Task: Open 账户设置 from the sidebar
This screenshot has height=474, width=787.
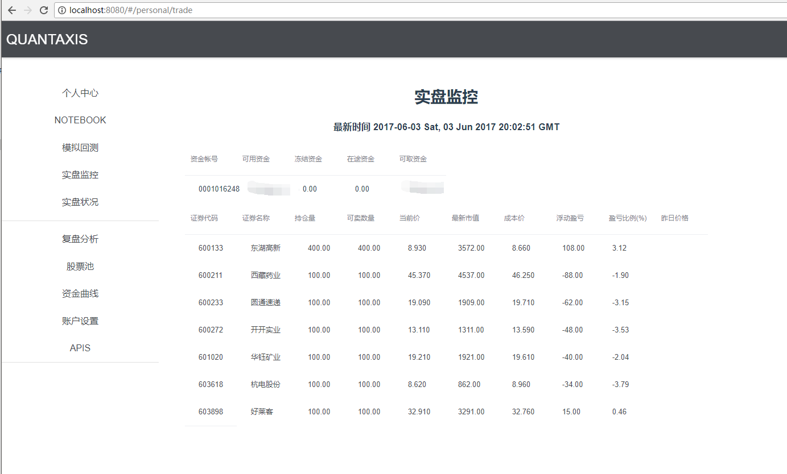Action: pos(80,321)
